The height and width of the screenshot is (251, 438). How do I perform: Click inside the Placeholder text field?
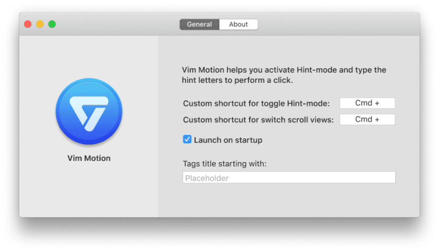coord(289,177)
